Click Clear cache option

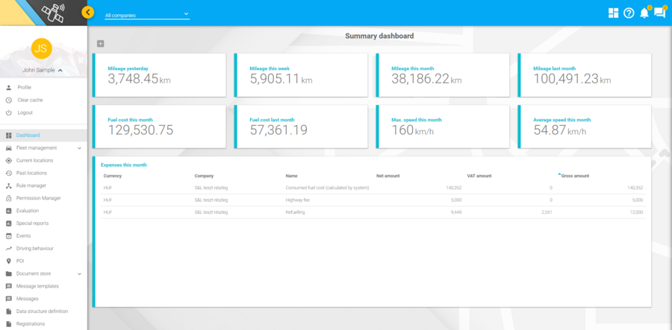point(30,100)
